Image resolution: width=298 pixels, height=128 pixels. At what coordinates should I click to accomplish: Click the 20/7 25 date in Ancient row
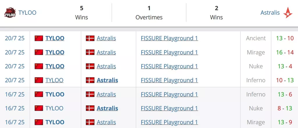[x=15, y=38]
